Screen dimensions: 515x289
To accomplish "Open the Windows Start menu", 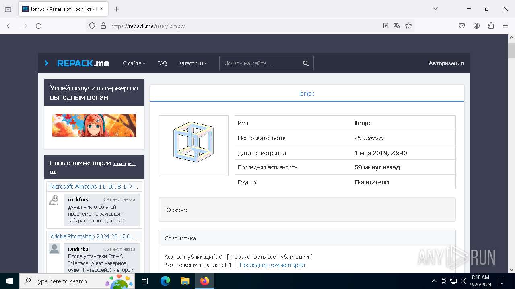I will 10,281.
